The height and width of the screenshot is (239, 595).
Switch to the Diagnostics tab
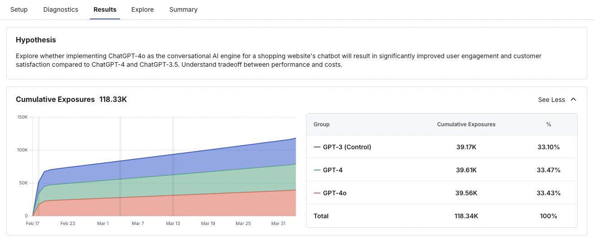pos(60,9)
